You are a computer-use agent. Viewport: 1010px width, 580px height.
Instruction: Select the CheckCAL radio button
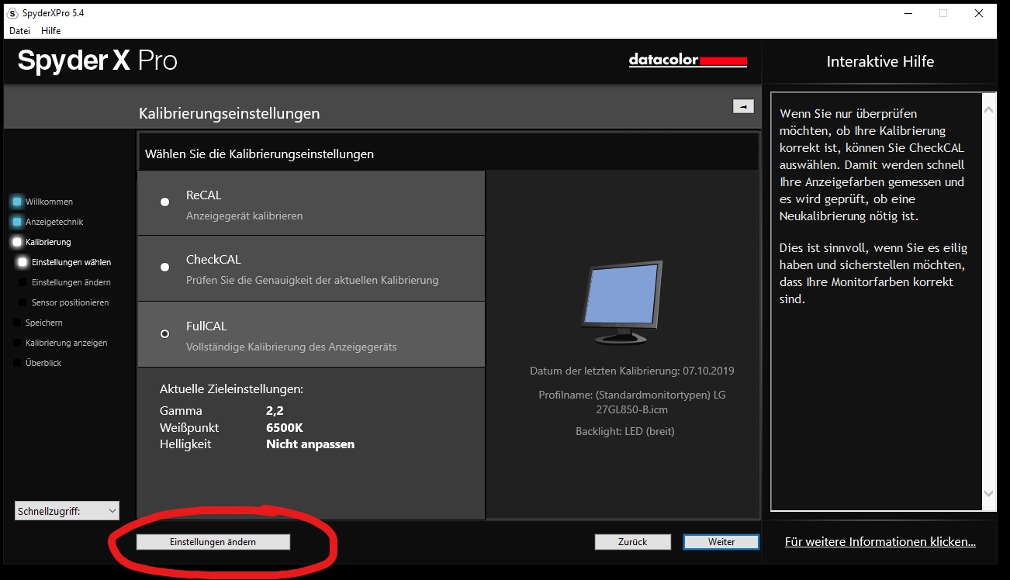164,267
